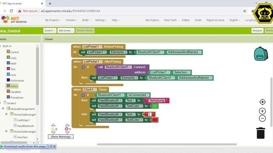The image size is (273, 153).
Task: Select the Control blocks category icon
Action: tap(8, 51)
